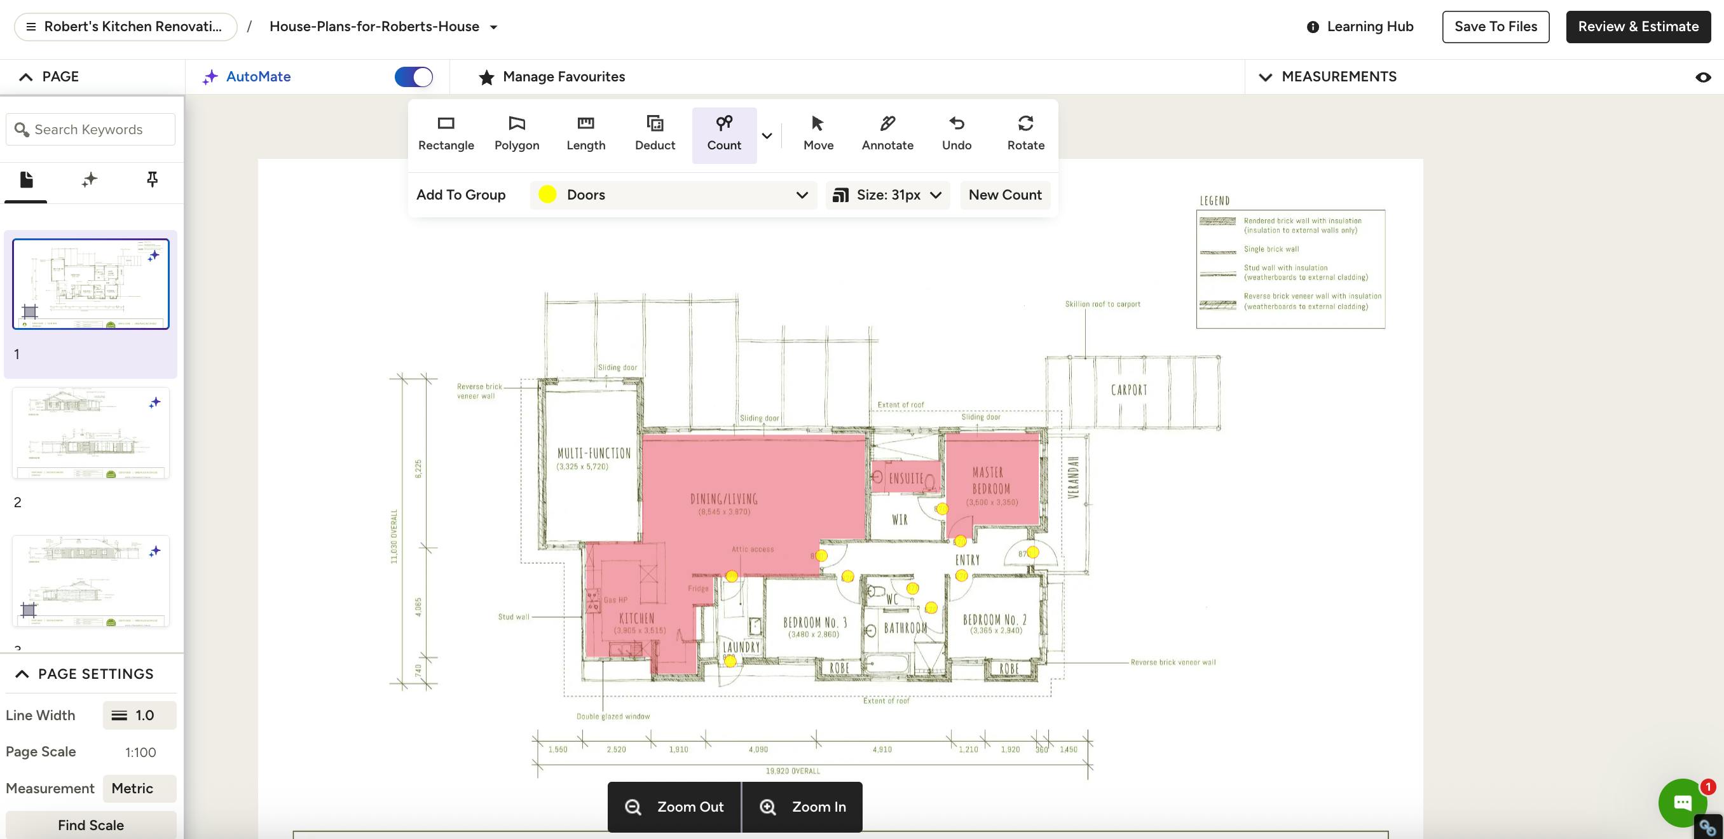Collapse the PAGE SETTINGS section
1724x839 pixels.
(22, 674)
